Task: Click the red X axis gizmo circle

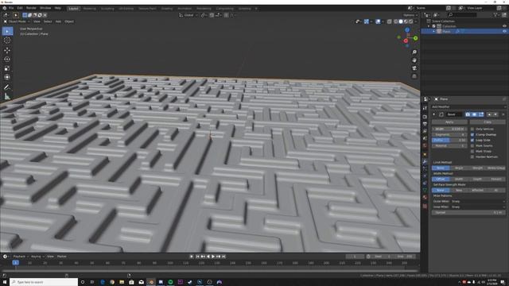Action: (x=406, y=41)
